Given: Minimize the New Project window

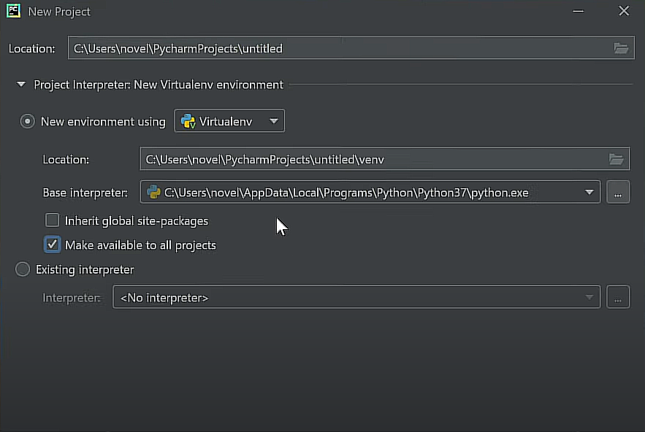Looking at the screenshot, I should coord(578,11).
